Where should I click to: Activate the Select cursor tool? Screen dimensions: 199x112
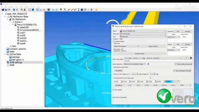coord(37,10)
